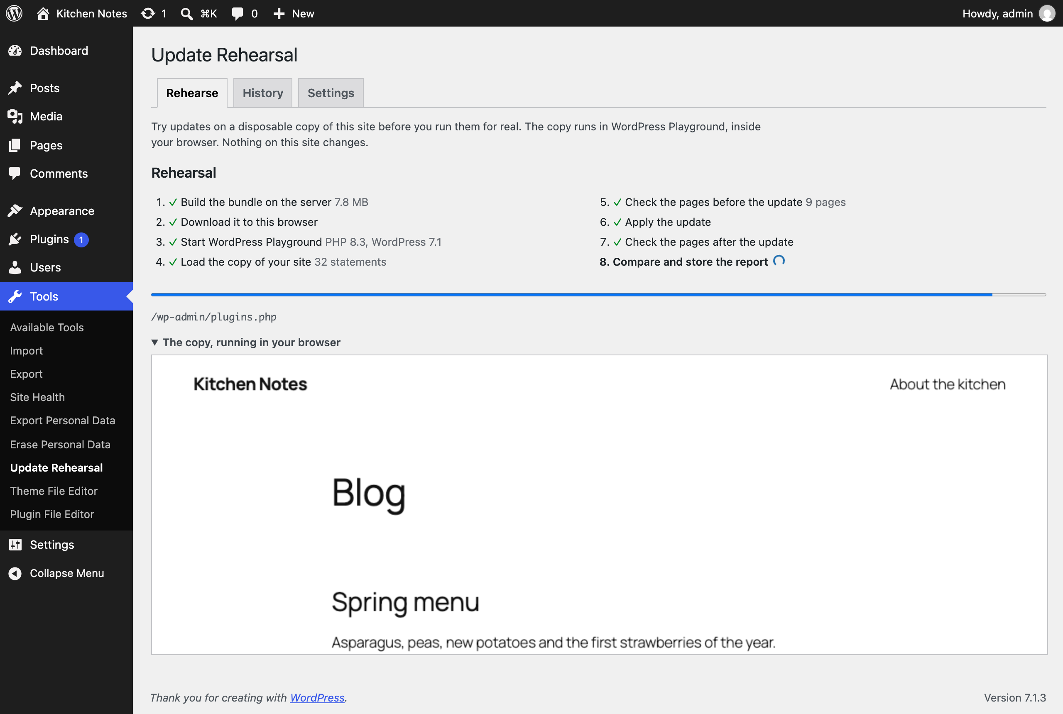
Task: Click the Appearance paintbrush icon
Action: [15, 211]
